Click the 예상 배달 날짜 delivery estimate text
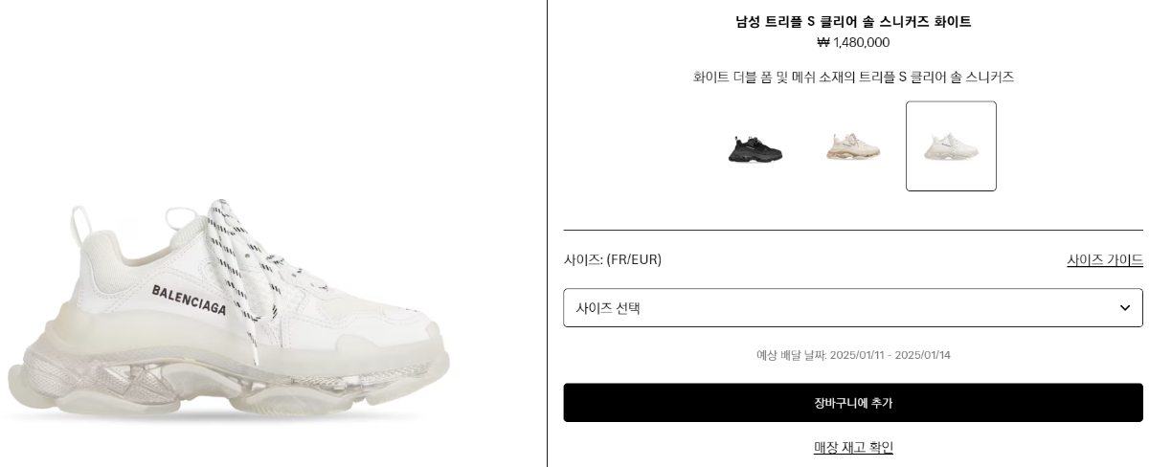 click(853, 355)
